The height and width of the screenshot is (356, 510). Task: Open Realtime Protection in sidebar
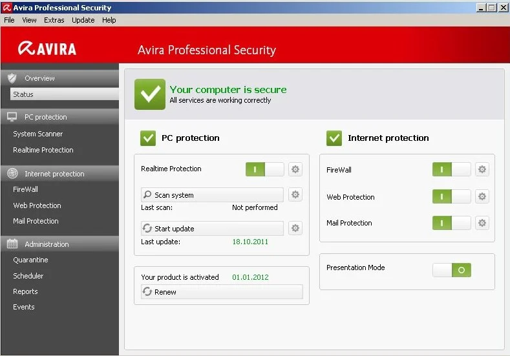43,150
